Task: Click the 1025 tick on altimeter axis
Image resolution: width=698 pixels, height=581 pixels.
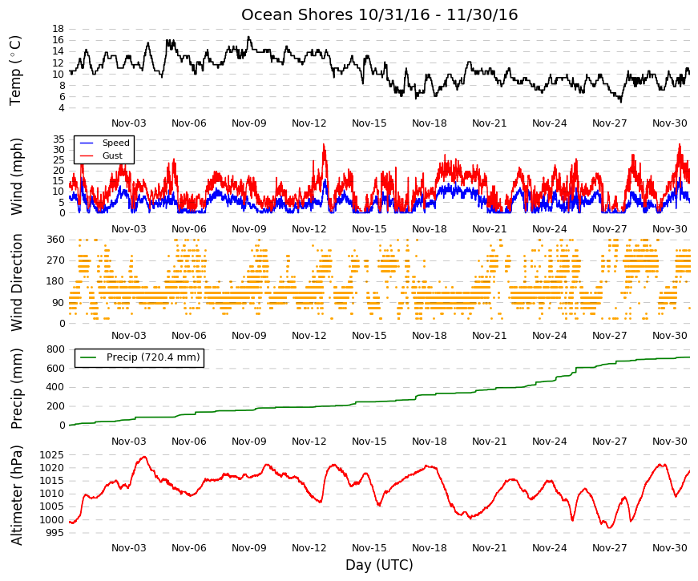Action: point(51,455)
